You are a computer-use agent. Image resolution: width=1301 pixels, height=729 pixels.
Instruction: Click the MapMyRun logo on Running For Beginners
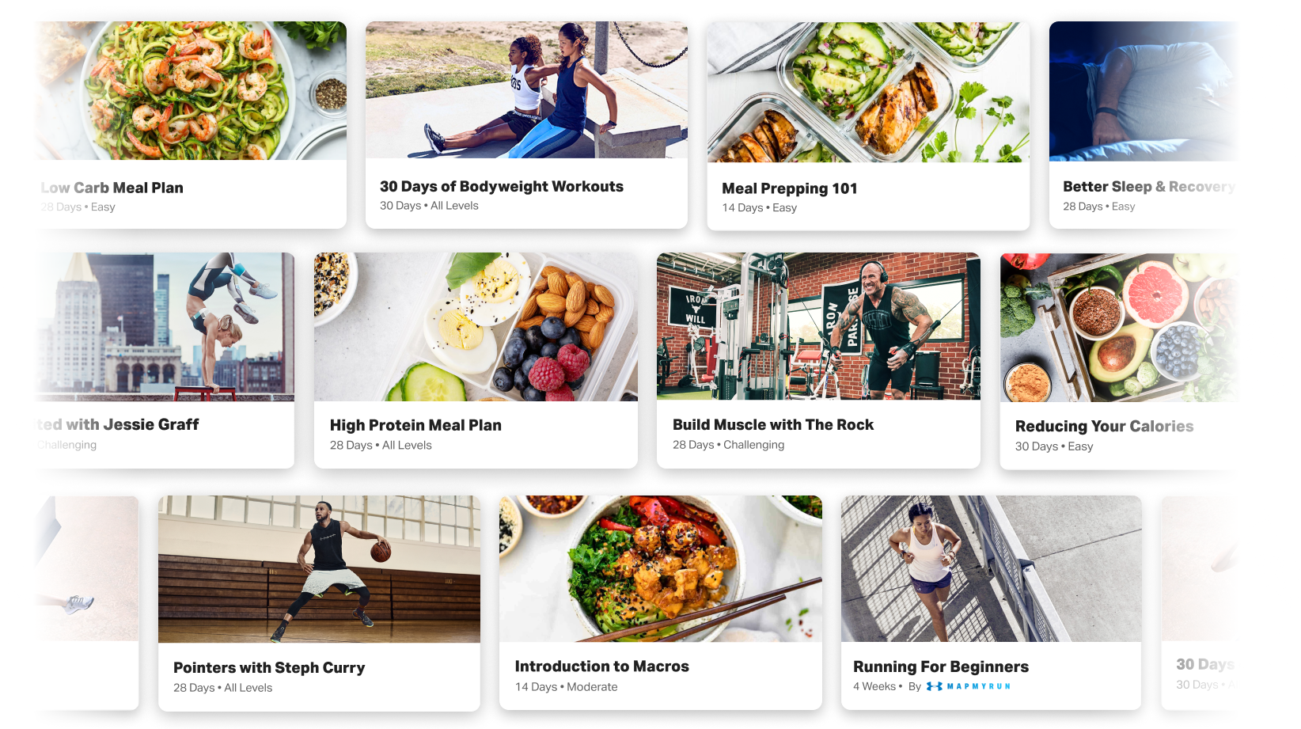(968, 686)
